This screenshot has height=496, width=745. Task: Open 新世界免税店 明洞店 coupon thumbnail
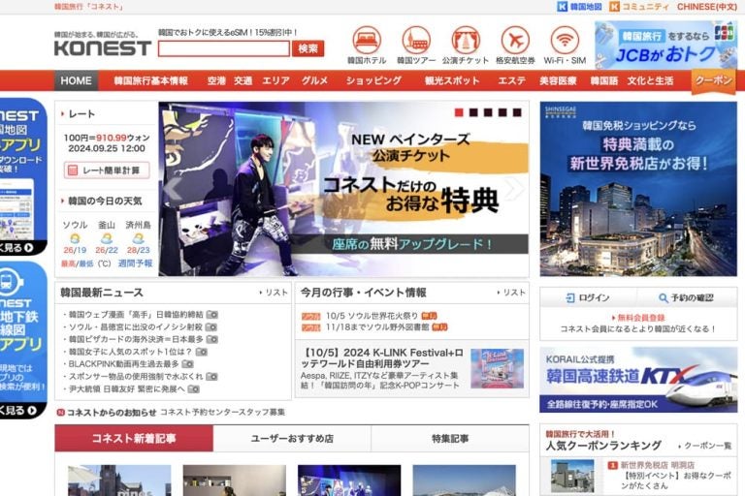tap(572, 476)
